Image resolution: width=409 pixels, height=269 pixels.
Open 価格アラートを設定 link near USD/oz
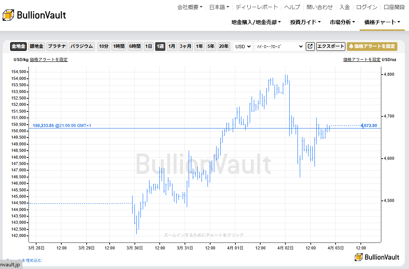362,59
